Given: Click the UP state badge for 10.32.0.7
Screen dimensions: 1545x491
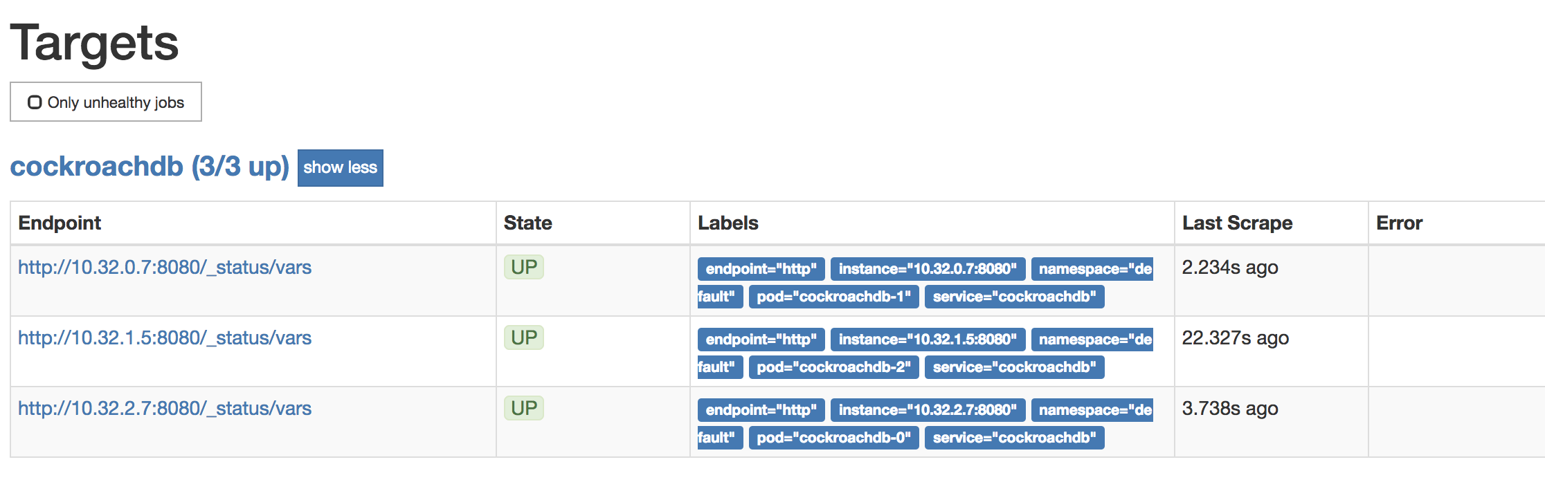Looking at the screenshot, I should (x=524, y=267).
